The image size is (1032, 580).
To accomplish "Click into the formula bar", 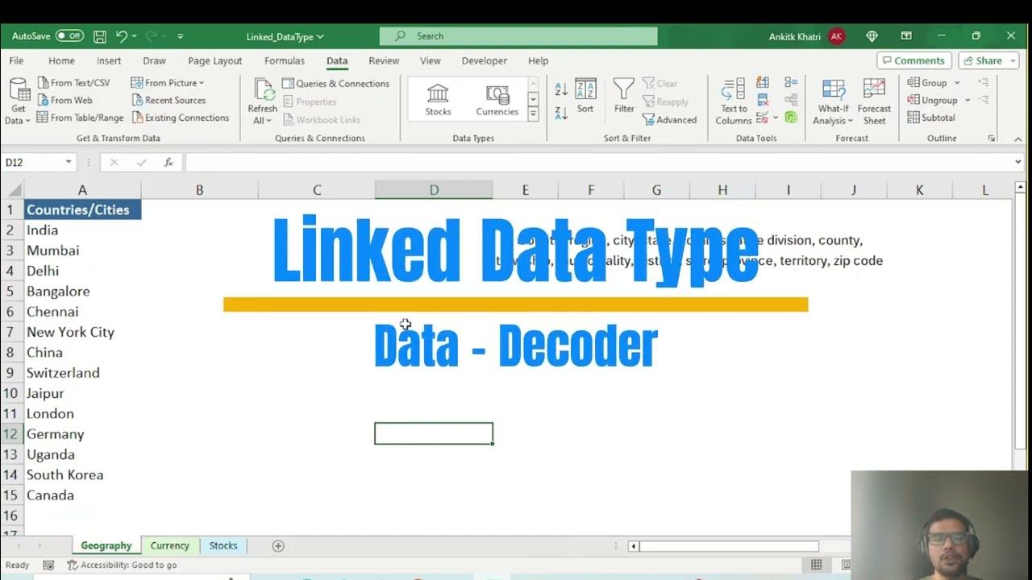I will [597, 162].
